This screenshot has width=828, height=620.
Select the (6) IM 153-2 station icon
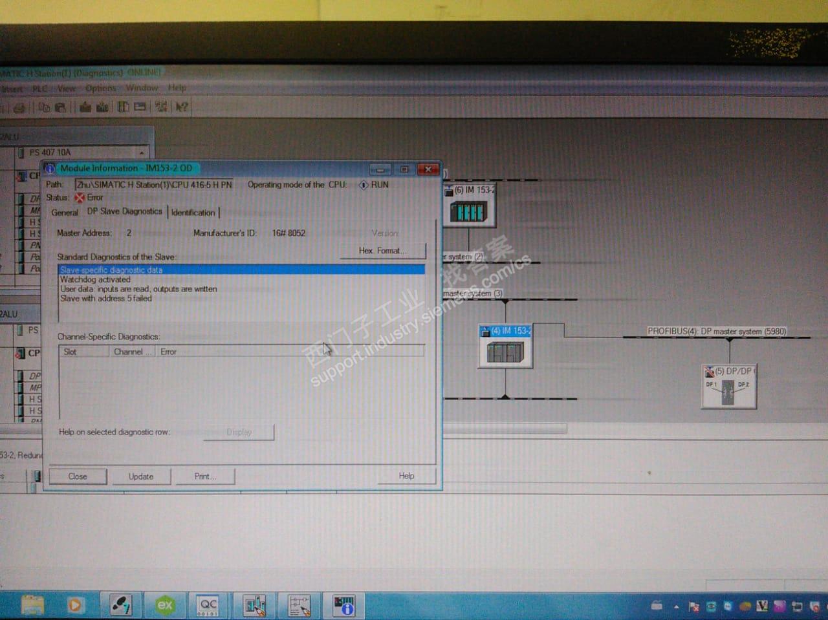tap(469, 206)
